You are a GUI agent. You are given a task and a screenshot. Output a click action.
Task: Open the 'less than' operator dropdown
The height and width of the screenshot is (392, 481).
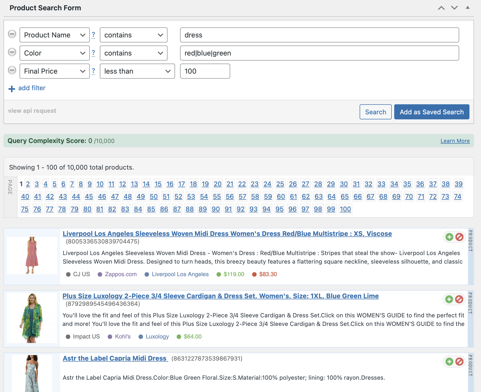coord(137,71)
